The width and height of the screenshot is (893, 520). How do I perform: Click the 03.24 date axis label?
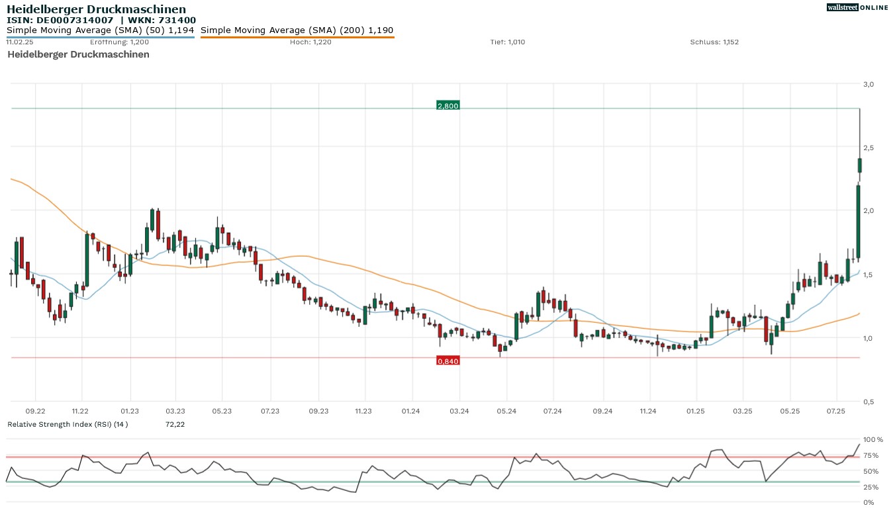(459, 412)
